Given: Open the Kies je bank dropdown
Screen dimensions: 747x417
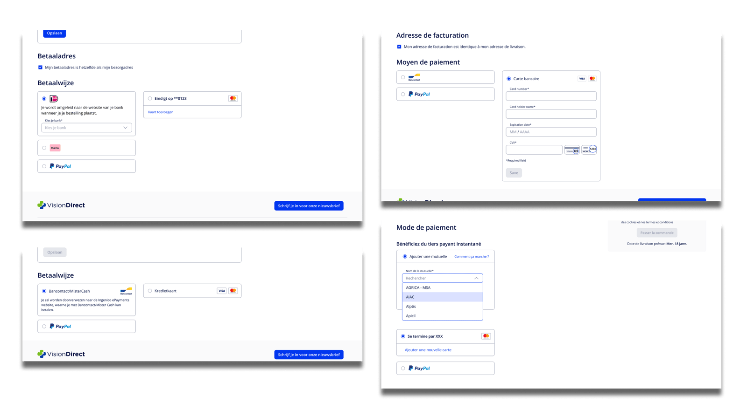Looking at the screenshot, I should [86, 128].
